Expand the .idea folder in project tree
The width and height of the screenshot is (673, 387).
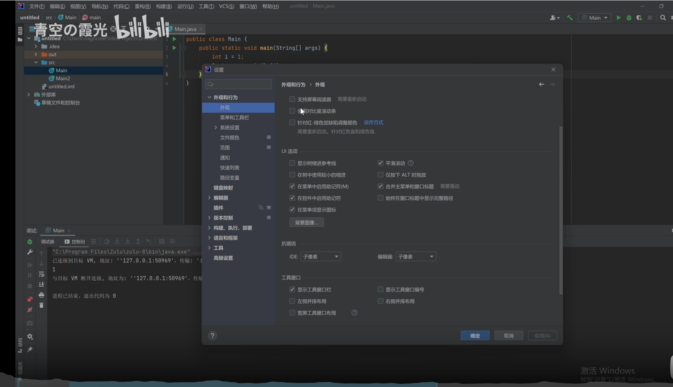36,46
